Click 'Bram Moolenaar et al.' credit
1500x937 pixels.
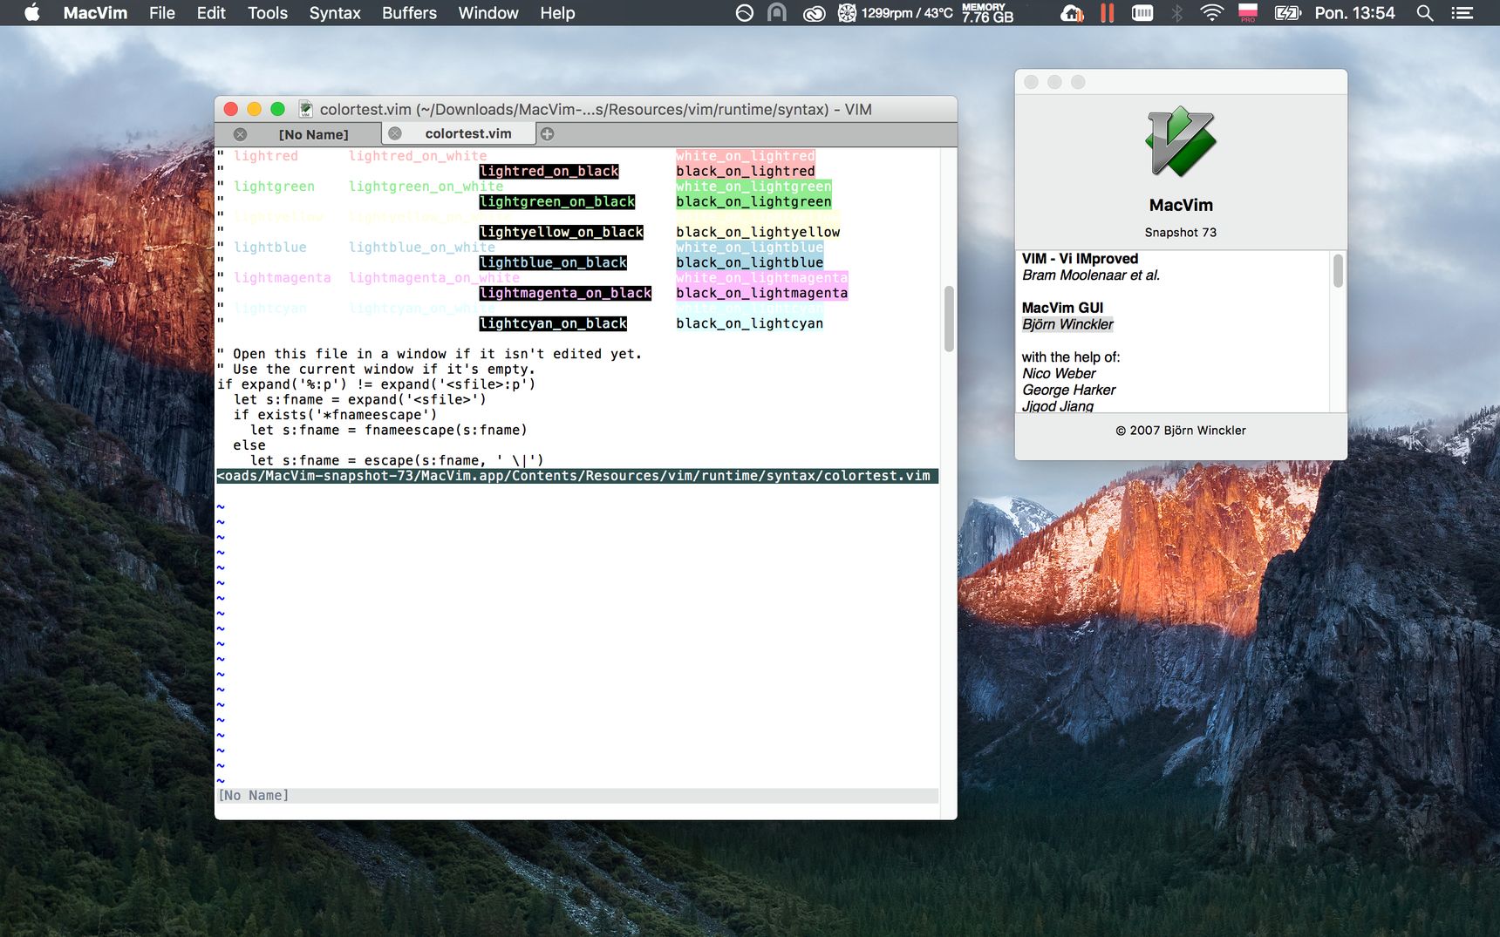[1091, 275]
